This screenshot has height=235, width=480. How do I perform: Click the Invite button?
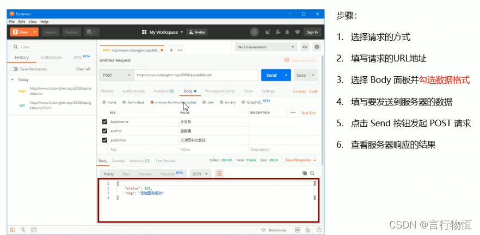(198, 32)
